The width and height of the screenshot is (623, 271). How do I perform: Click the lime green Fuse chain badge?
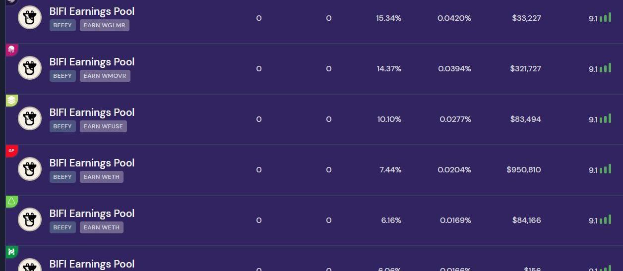point(11,100)
